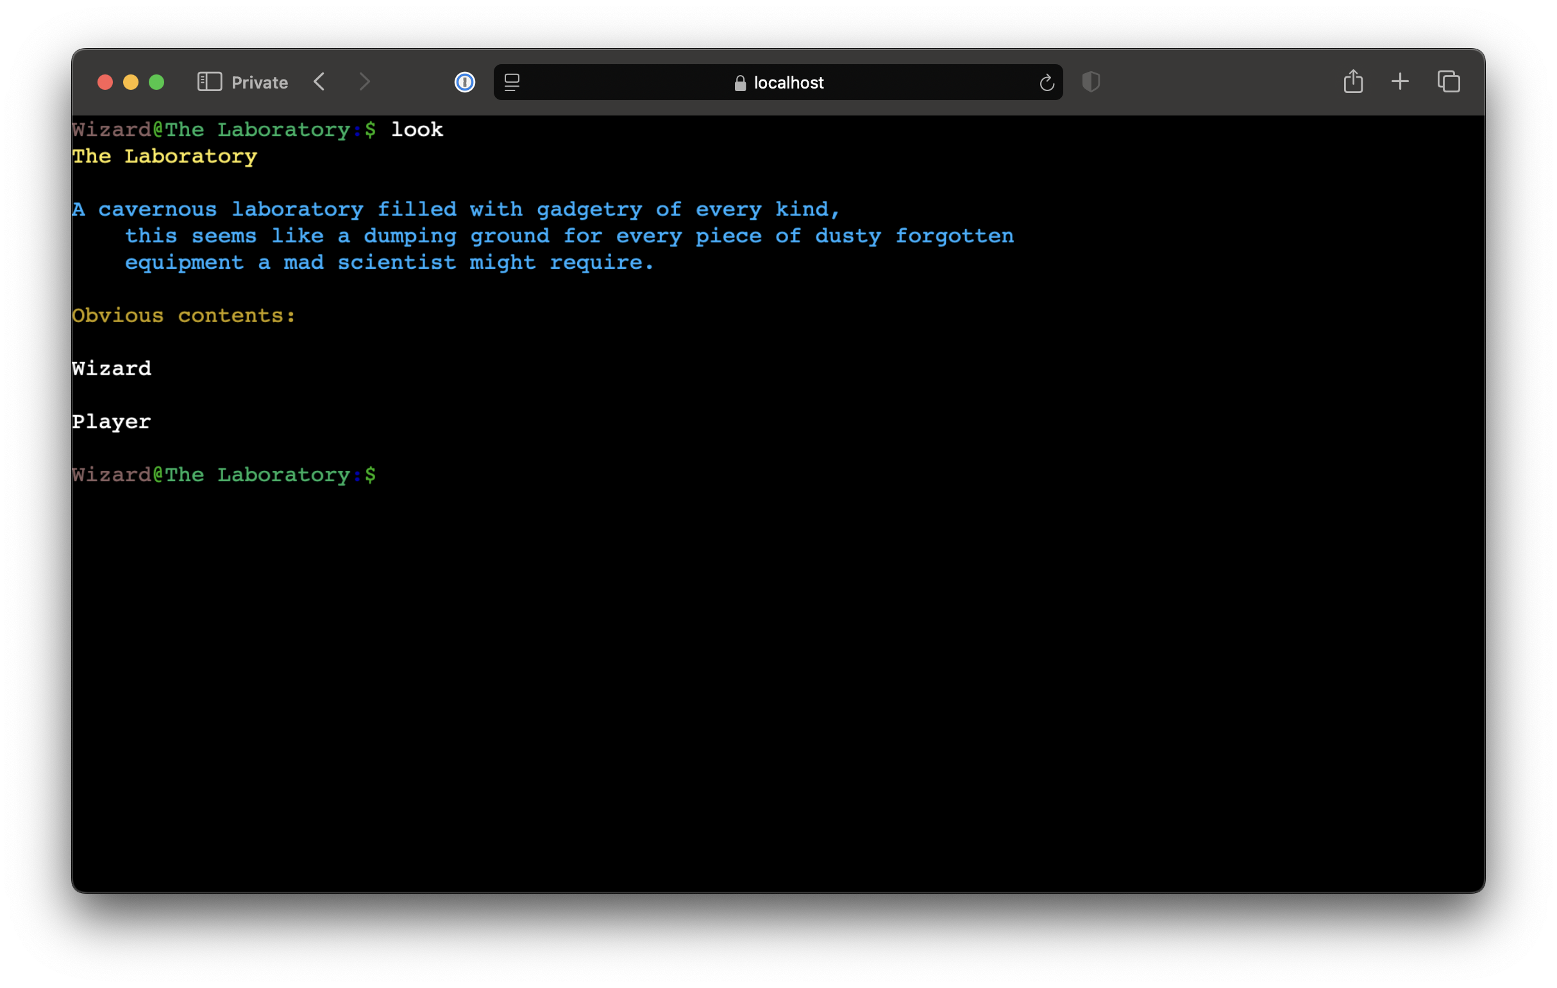This screenshot has height=988, width=1557.
Task: Click the tab overview icon
Action: (x=1447, y=81)
